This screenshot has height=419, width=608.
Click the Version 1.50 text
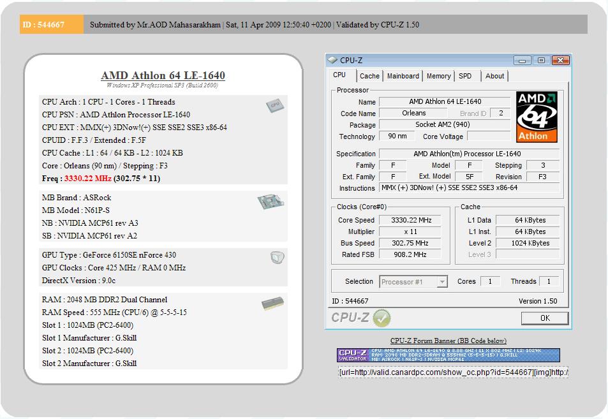click(x=538, y=301)
